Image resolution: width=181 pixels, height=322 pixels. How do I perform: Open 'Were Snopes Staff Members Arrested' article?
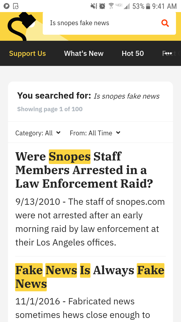84,170
